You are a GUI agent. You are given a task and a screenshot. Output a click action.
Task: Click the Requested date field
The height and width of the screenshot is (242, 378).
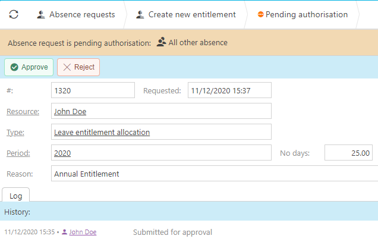229,90
